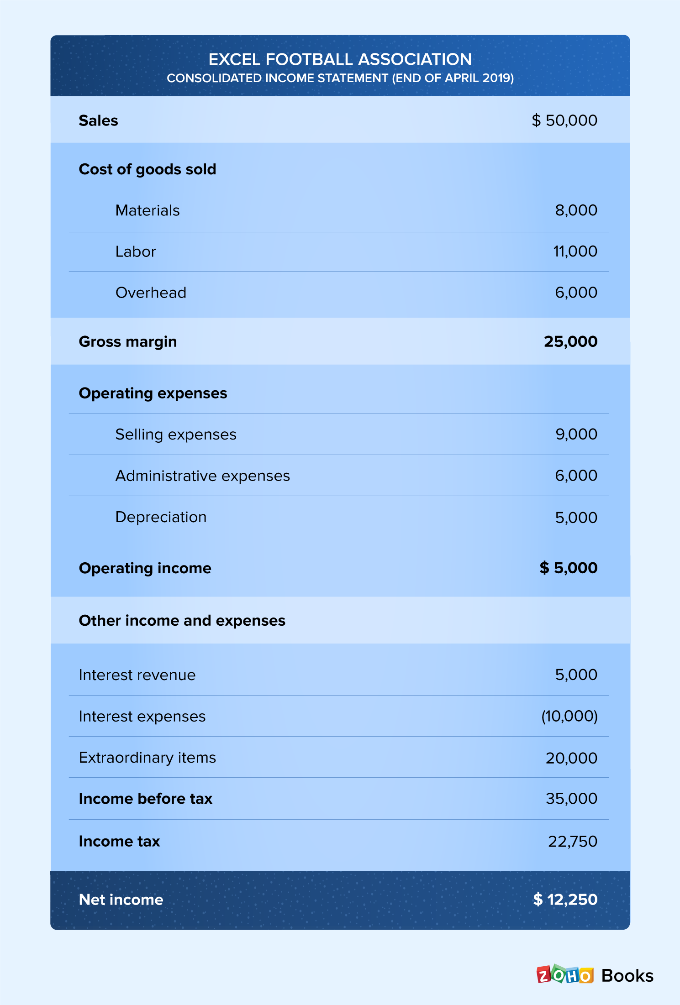Click the Administrative expenses label
Image resolution: width=680 pixels, height=1005 pixels.
coord(202,476)
